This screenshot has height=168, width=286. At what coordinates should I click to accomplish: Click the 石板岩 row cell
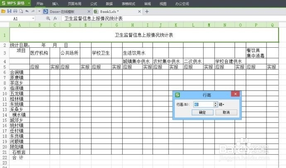coord(19,152)
